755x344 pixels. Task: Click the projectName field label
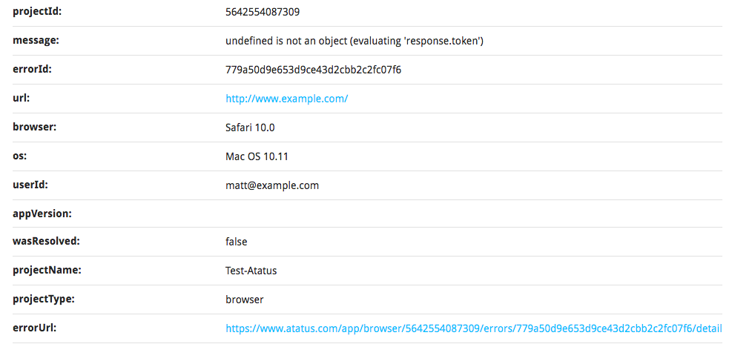click(x=47, y=271)
